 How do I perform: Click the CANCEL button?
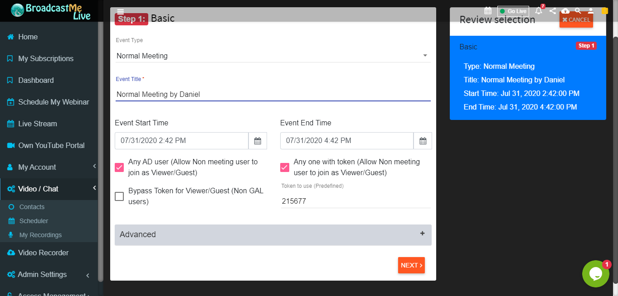576,19
